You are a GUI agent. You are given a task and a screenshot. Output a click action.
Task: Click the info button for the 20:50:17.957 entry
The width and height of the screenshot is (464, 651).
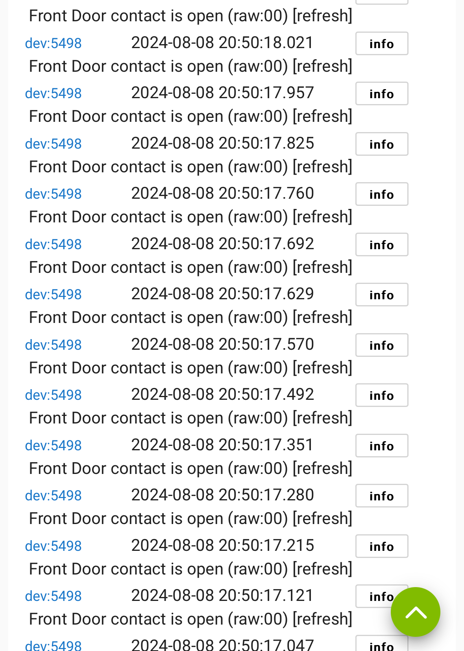point(382,93)
